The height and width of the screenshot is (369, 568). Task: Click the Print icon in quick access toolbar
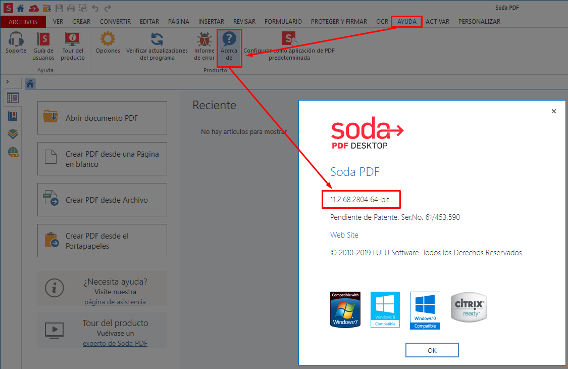coord(70,8)
